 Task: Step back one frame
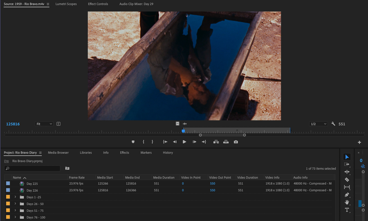click(x=175, y=142)
